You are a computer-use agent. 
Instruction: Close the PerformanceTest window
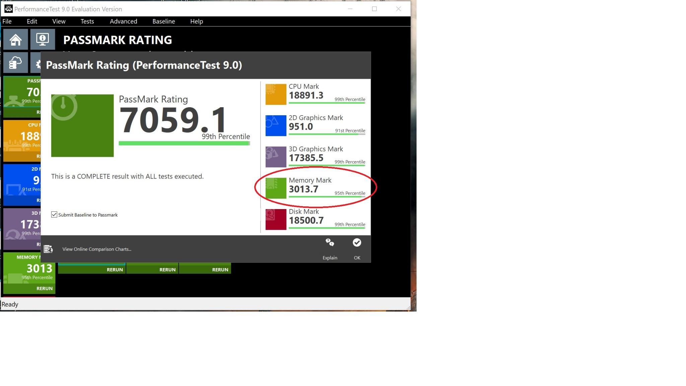pos(399,9)
